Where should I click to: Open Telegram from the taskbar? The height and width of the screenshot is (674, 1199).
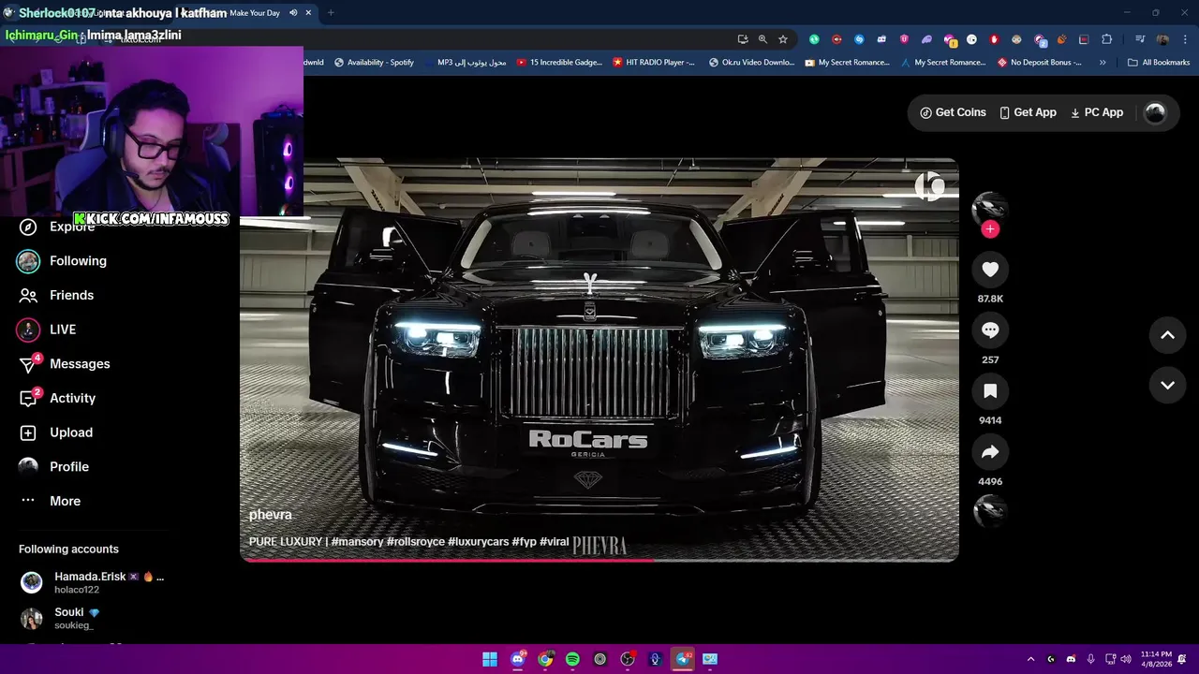click(683, 659)
